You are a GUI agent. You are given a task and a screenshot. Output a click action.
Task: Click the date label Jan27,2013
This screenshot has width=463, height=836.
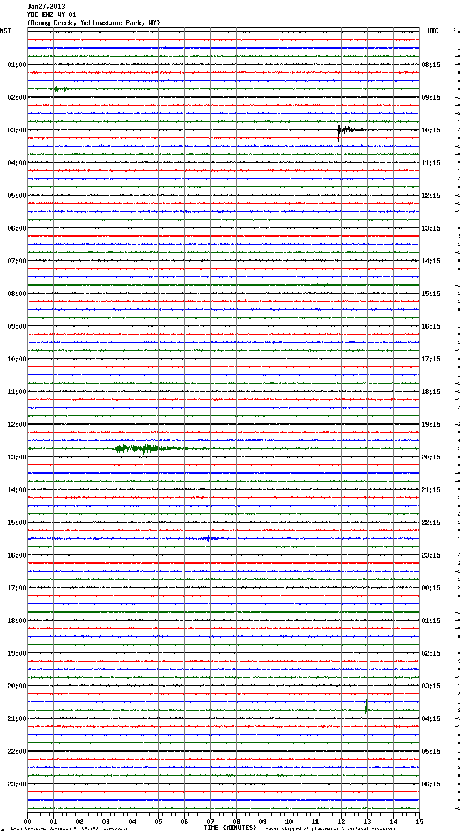(46, 7)
